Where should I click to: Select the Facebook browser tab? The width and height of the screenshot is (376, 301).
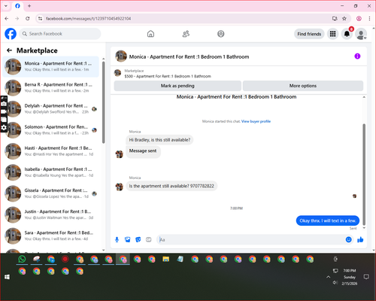17,6
